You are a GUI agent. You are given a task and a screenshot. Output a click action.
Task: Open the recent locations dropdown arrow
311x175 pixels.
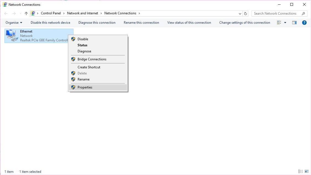click(x=20, y=14)
